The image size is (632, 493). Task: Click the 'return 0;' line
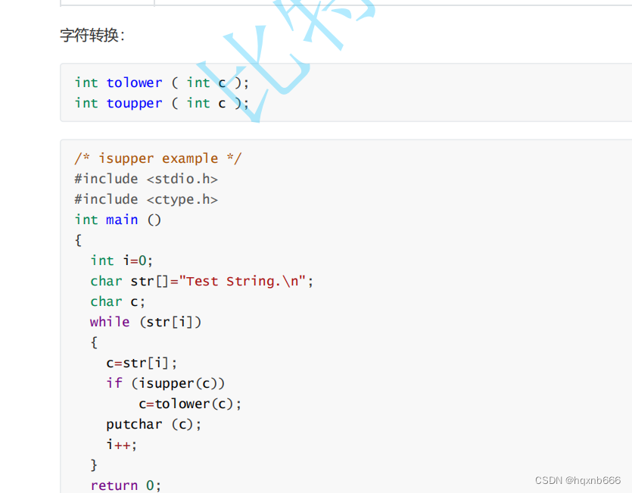pyautogui.click(x=126, y=485)
